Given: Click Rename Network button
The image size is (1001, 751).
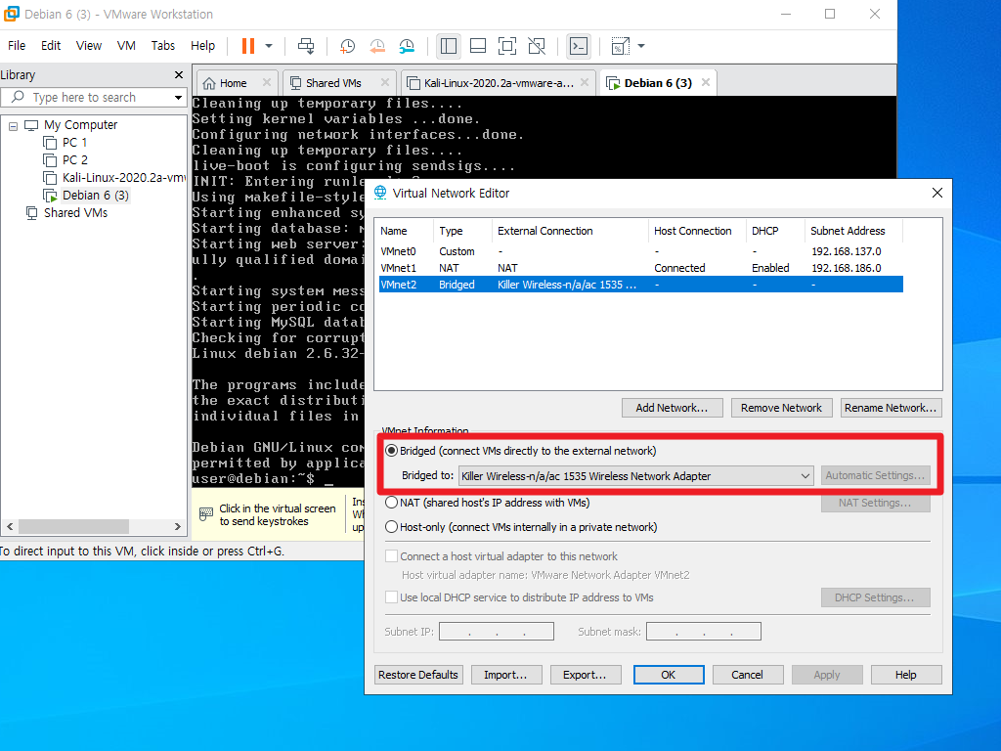Looking at the screenshot, I should 891,408.
